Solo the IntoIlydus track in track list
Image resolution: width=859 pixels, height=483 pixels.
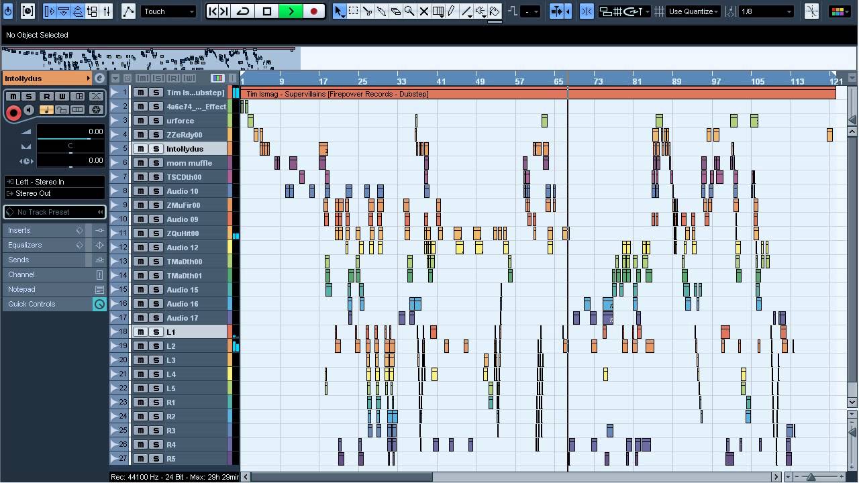(x=156, y=149)
